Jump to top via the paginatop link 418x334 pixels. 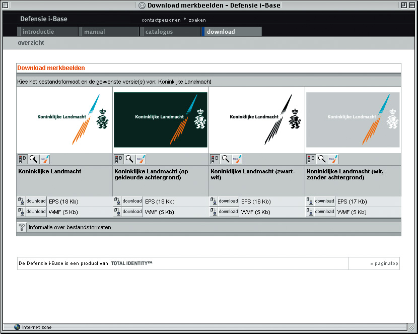point(384,263)
